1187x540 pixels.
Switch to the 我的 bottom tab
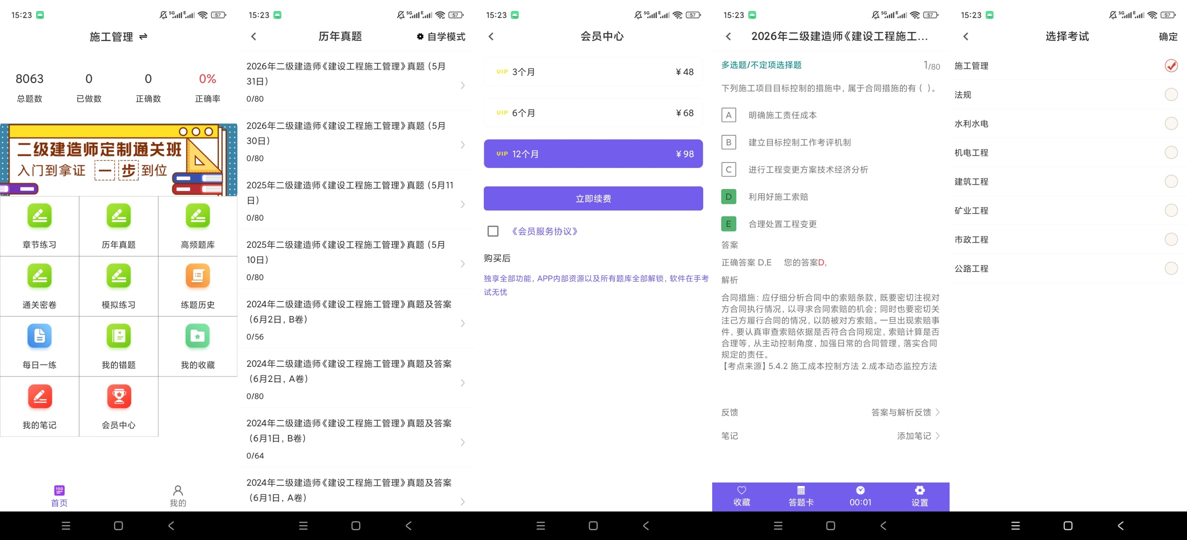click(x=178, y=496)
